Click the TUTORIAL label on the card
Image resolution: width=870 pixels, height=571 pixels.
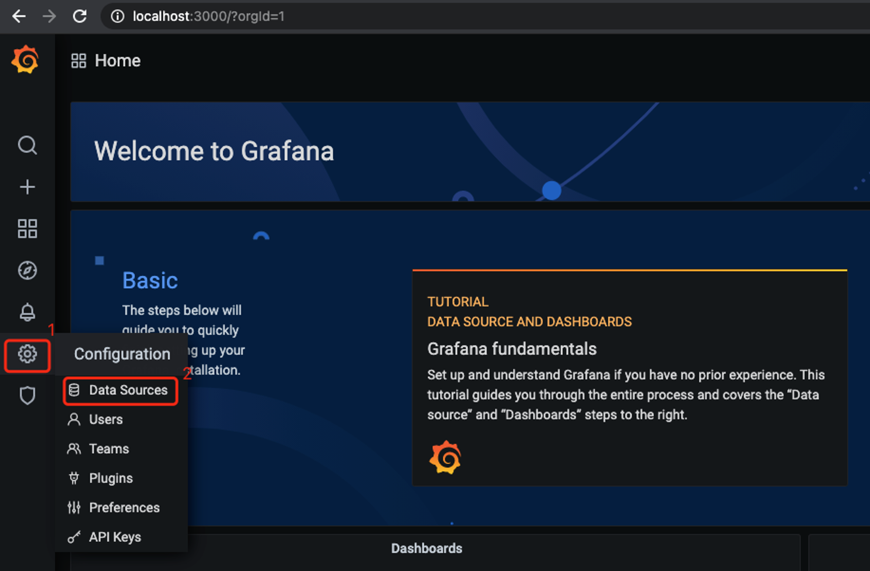tap(458, 302)
